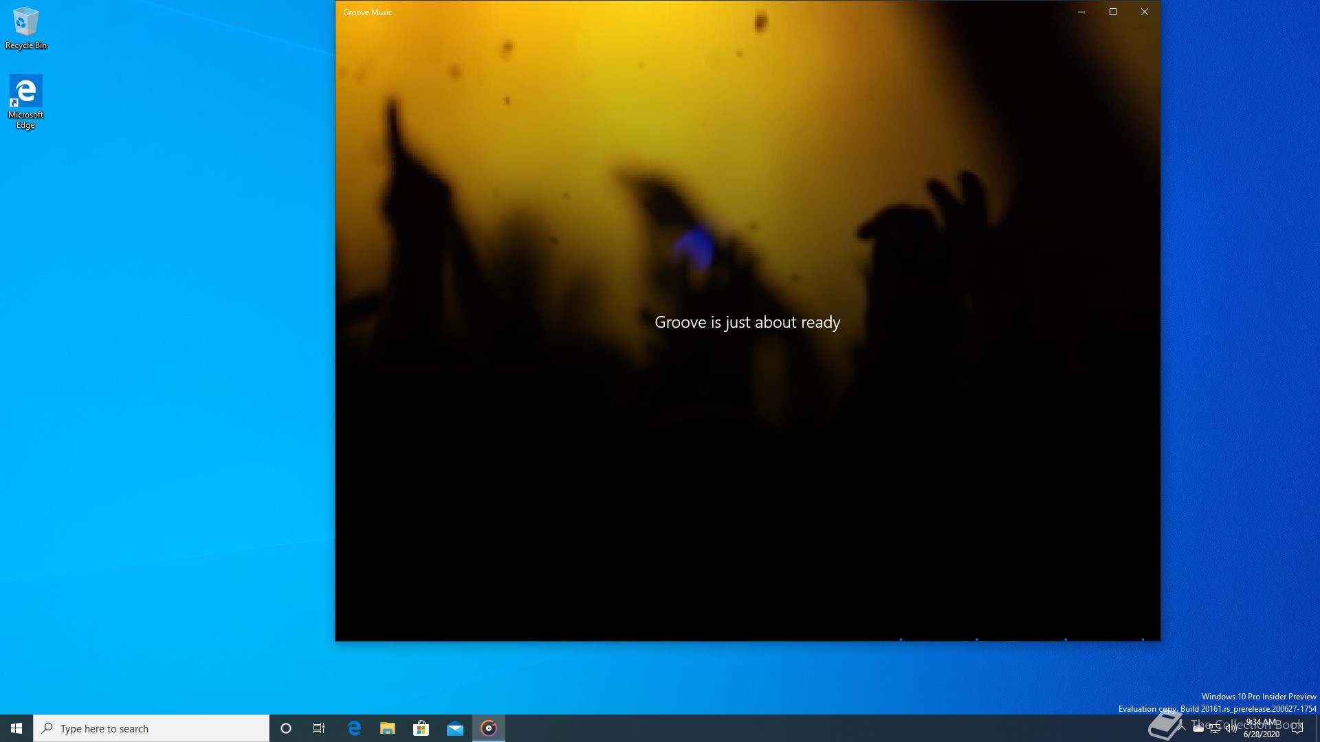Show hidden system tray icons
This screenshot has height=742, width=1320.
point(1182,728)
